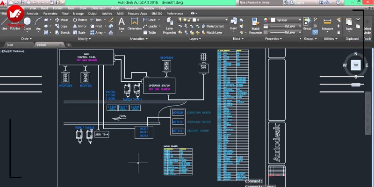Expand the Annotation panel flyout

point(138,39)
